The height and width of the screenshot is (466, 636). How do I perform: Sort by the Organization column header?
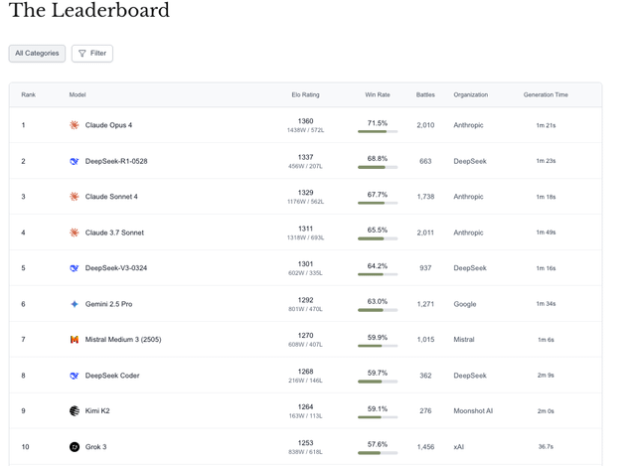470,94
